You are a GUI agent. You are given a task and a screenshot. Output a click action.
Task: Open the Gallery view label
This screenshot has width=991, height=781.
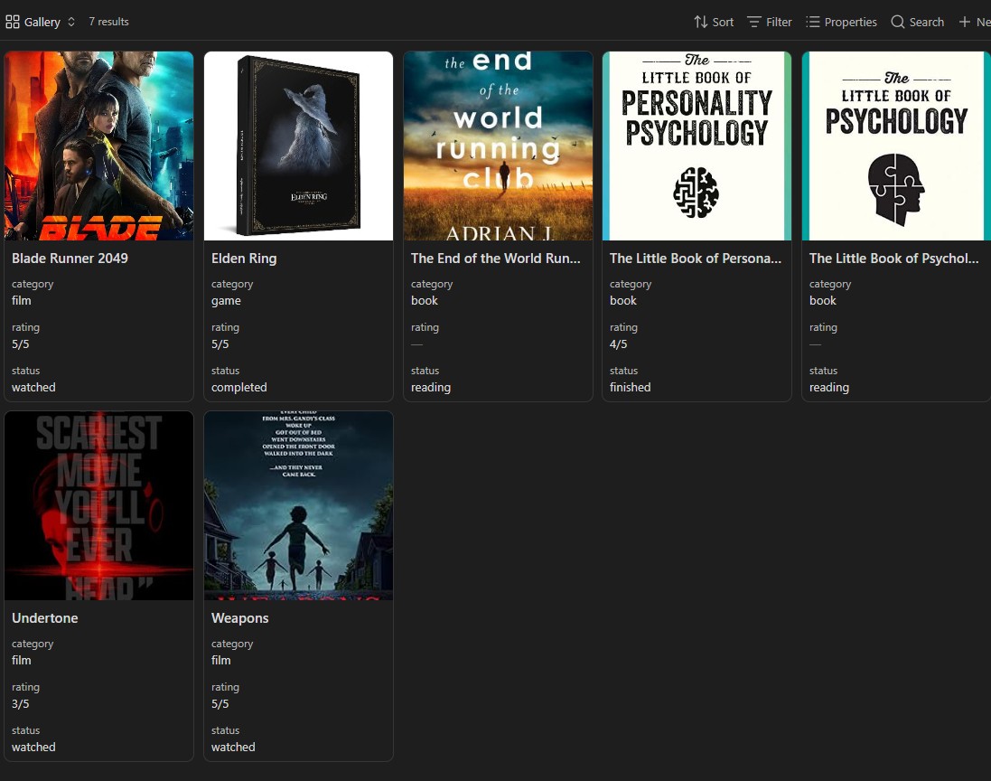(42, 22)
